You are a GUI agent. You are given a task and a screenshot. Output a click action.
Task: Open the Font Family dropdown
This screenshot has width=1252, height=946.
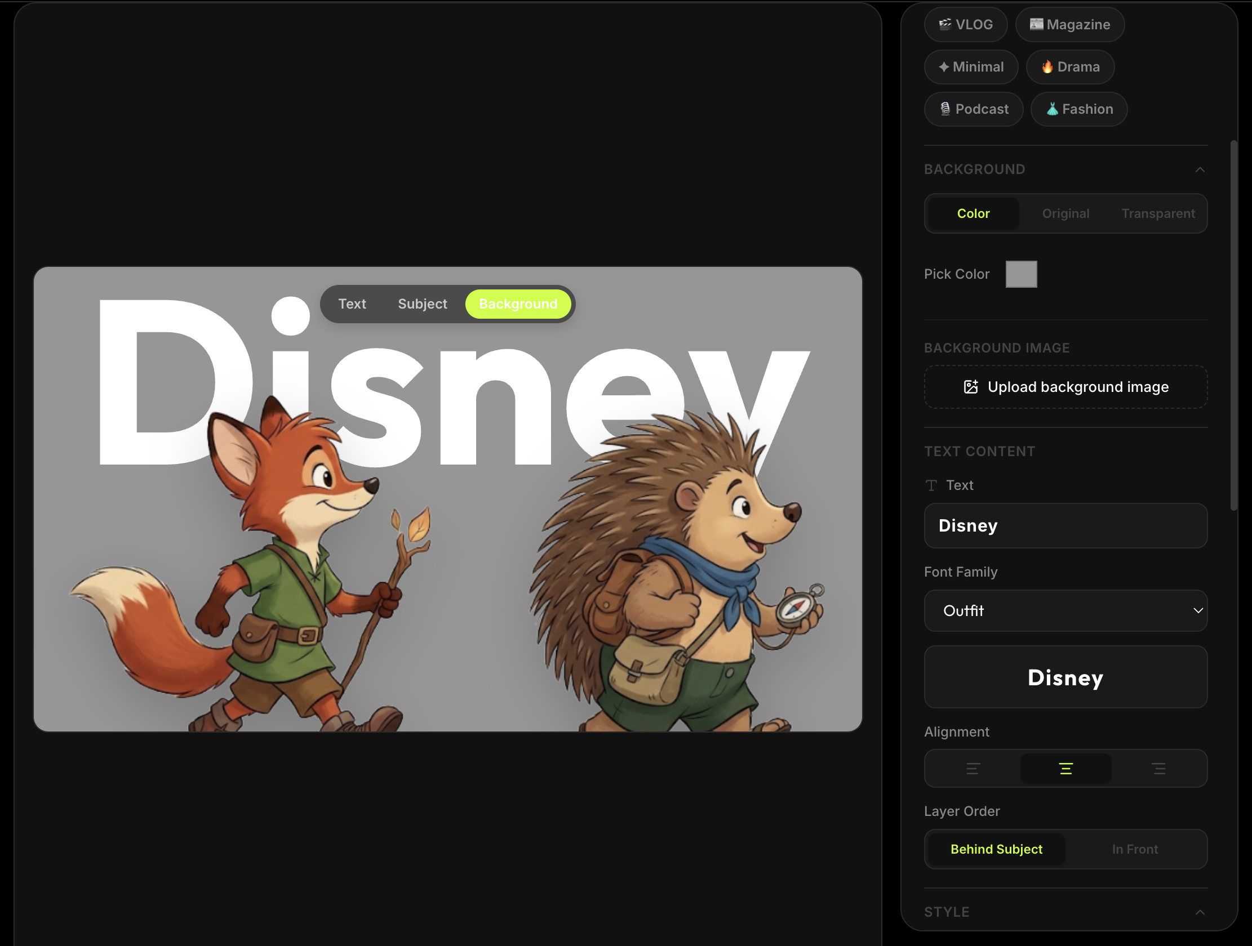(1065, 610)
